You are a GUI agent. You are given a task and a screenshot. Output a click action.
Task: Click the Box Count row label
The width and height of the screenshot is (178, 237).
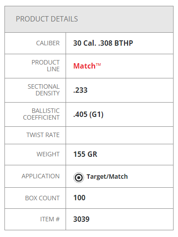pyautogui.click(x=42, y=198)
